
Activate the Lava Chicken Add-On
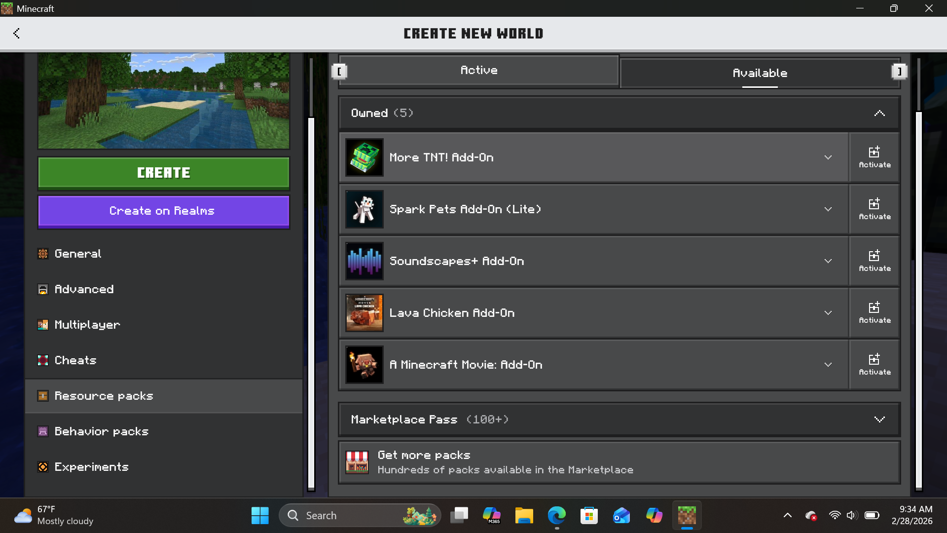point(874,313)
